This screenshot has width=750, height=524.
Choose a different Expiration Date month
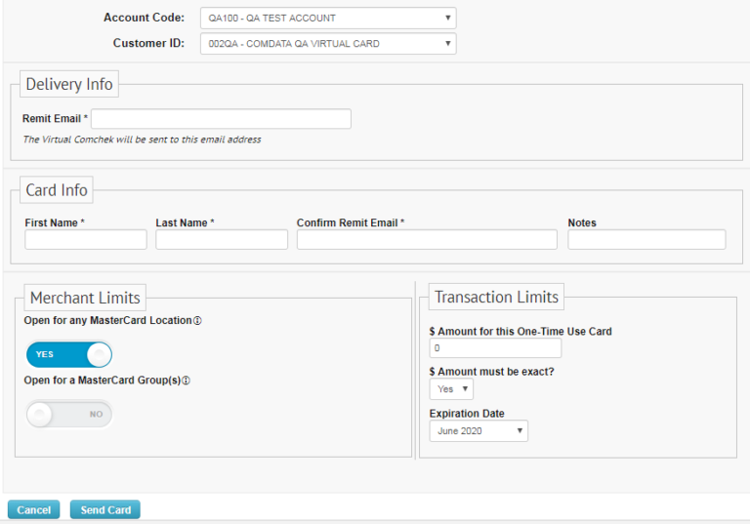(479, 430)
